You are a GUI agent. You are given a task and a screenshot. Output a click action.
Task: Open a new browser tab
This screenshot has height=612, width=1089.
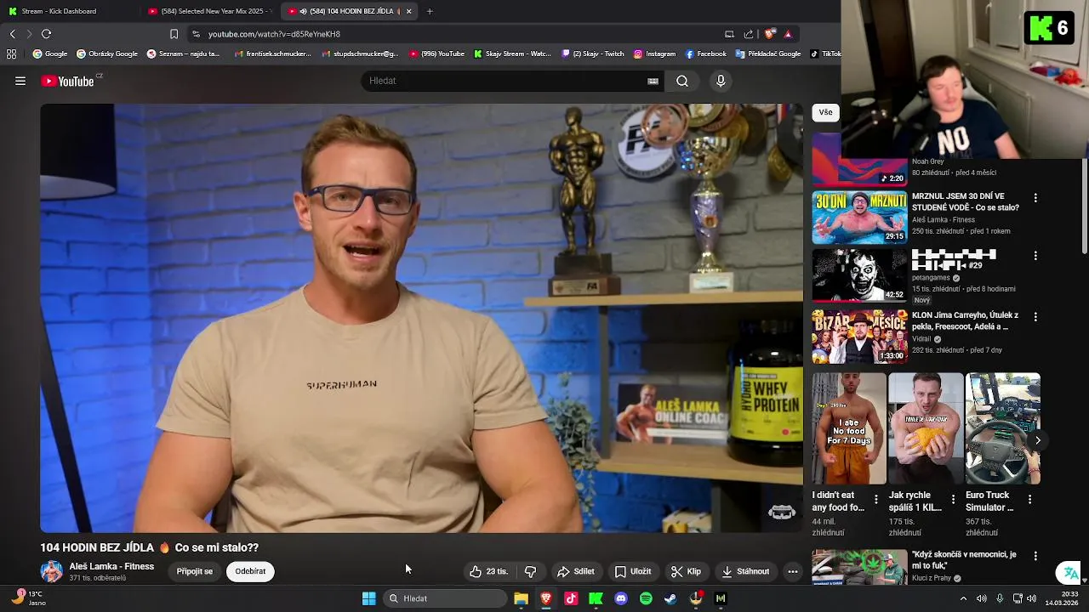point(430,11)
